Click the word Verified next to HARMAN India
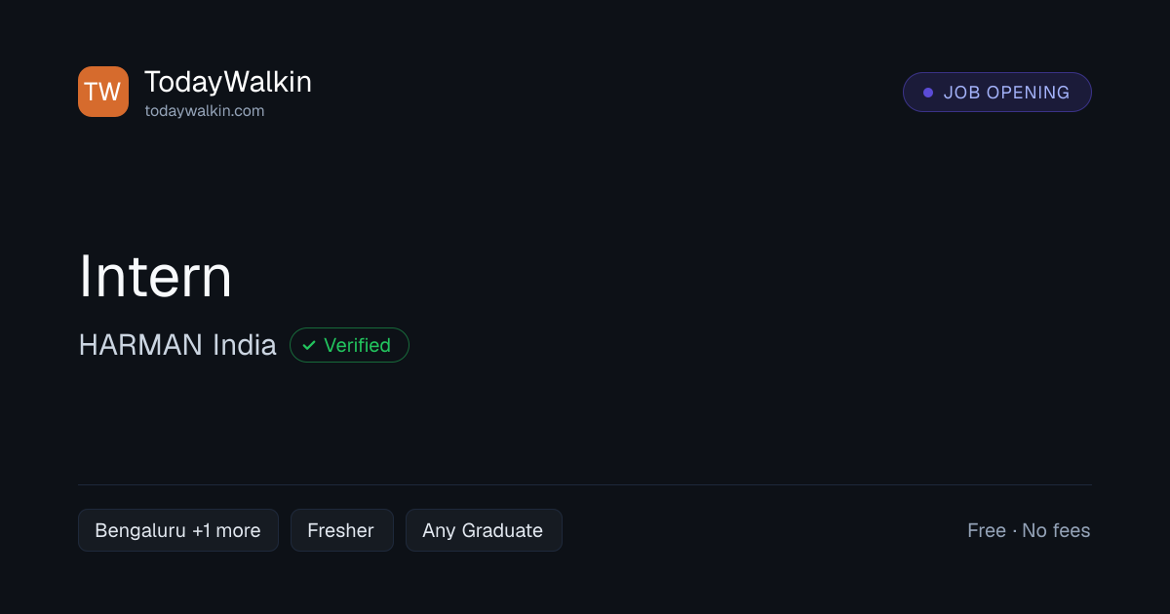Image resolution: width=1170 pixels, height=614 pixels. tap(357, 345)
